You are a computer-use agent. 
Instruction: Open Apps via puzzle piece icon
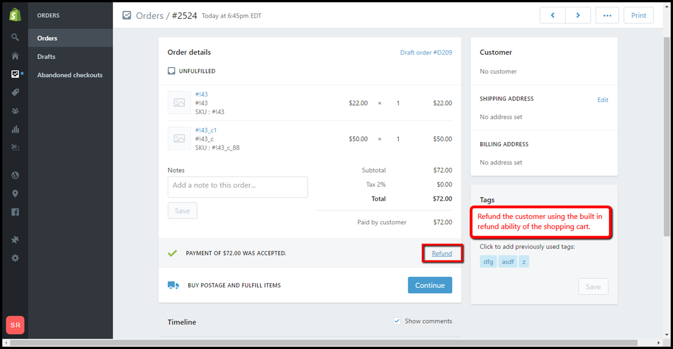(15, 240)
